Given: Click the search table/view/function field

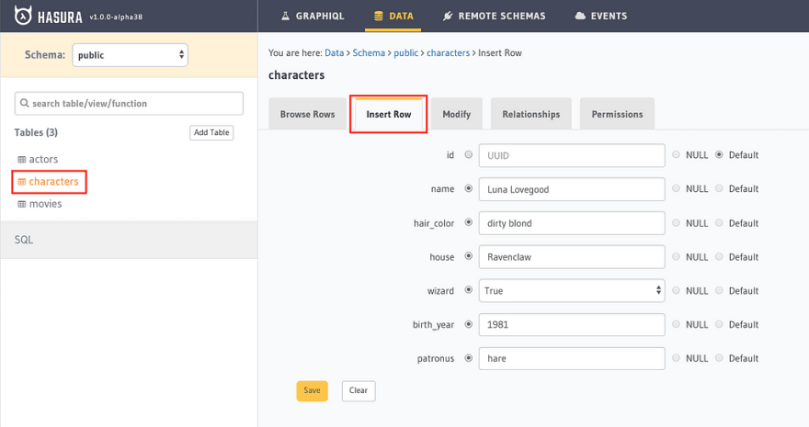Looking at the screenshot, I should 129,104.
